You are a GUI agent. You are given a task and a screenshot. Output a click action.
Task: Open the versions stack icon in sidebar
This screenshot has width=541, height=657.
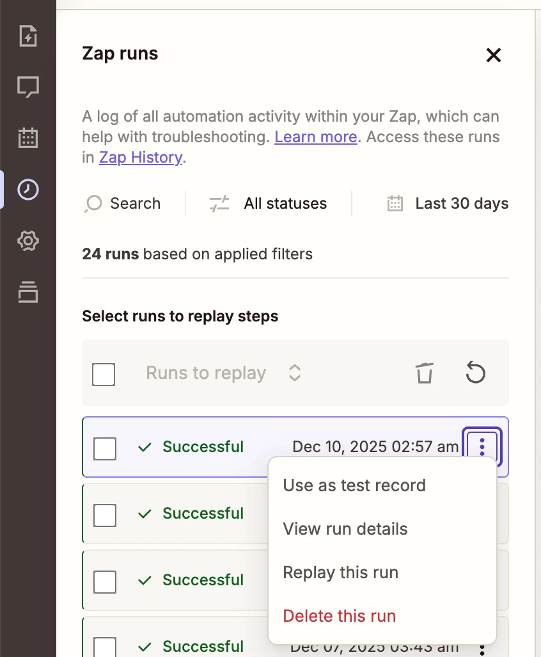pyautogui.click(x=28, y=292)
